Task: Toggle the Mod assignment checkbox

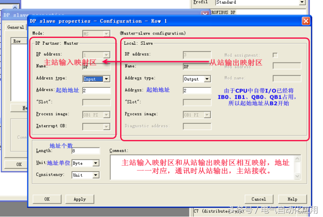Action: [x=275, y=55]
